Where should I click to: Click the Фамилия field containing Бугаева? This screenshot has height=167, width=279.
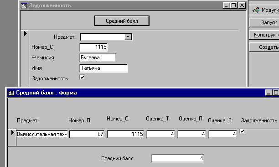tap(98, 57)
